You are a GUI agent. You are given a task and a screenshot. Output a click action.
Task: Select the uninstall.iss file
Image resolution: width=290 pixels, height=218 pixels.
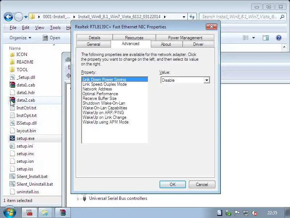28,192
